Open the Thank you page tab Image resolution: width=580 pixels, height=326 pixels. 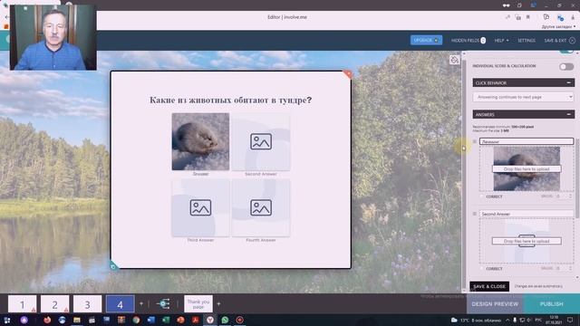pos(198,304)
